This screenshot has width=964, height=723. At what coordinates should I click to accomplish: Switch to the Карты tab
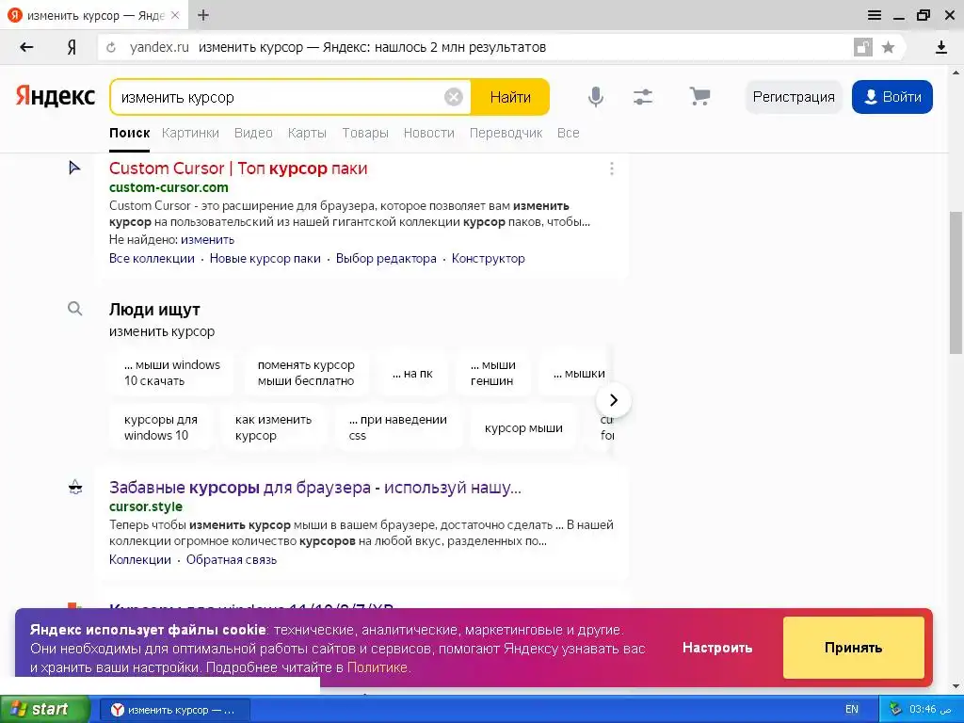[307, 133]
